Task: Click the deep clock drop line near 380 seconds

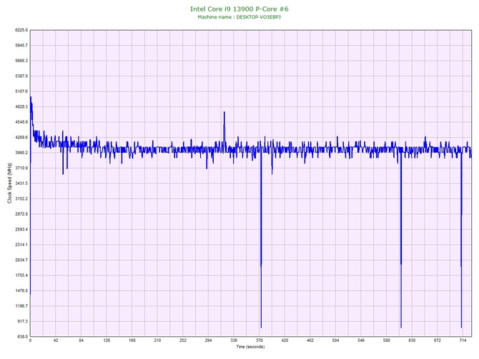Action: click(x=261, y=238)
